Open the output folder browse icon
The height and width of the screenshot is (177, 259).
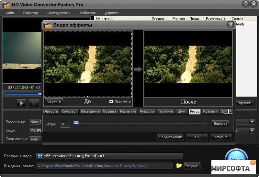point(179,165)
